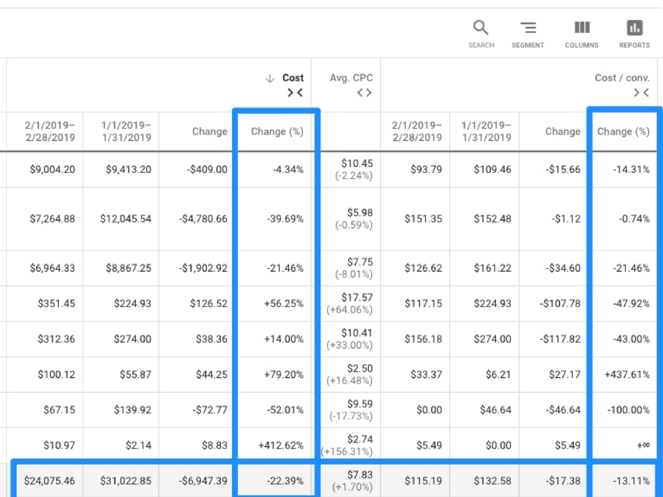Viewport: 663px width, 497px height.
Task: Open the Search magnifier icon
Action: (x=481, y=28)
